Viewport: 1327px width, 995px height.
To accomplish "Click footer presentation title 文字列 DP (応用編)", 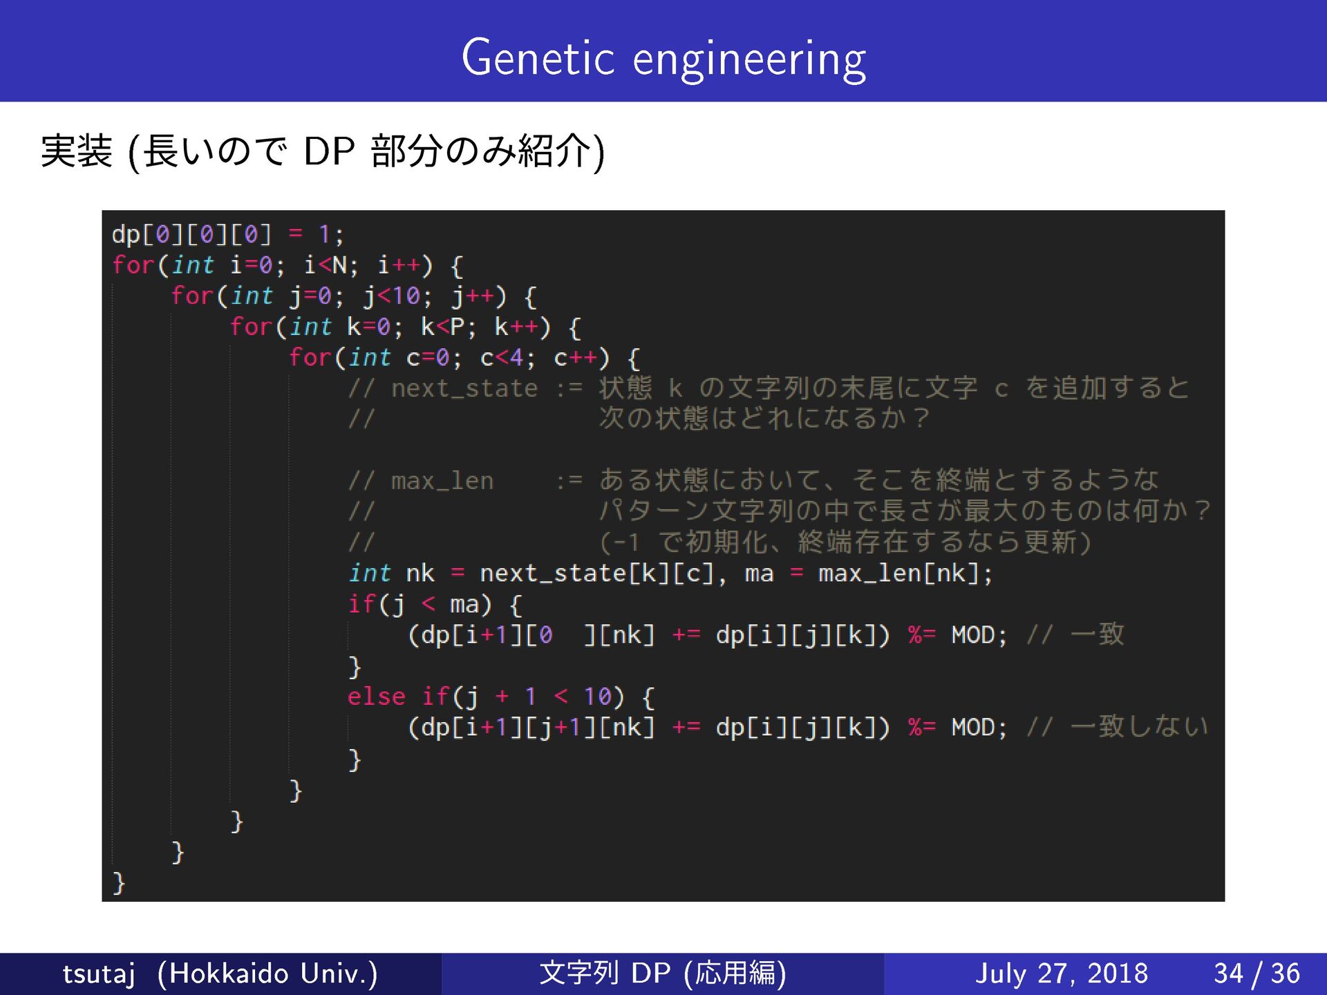I will (x=662, y=974).
